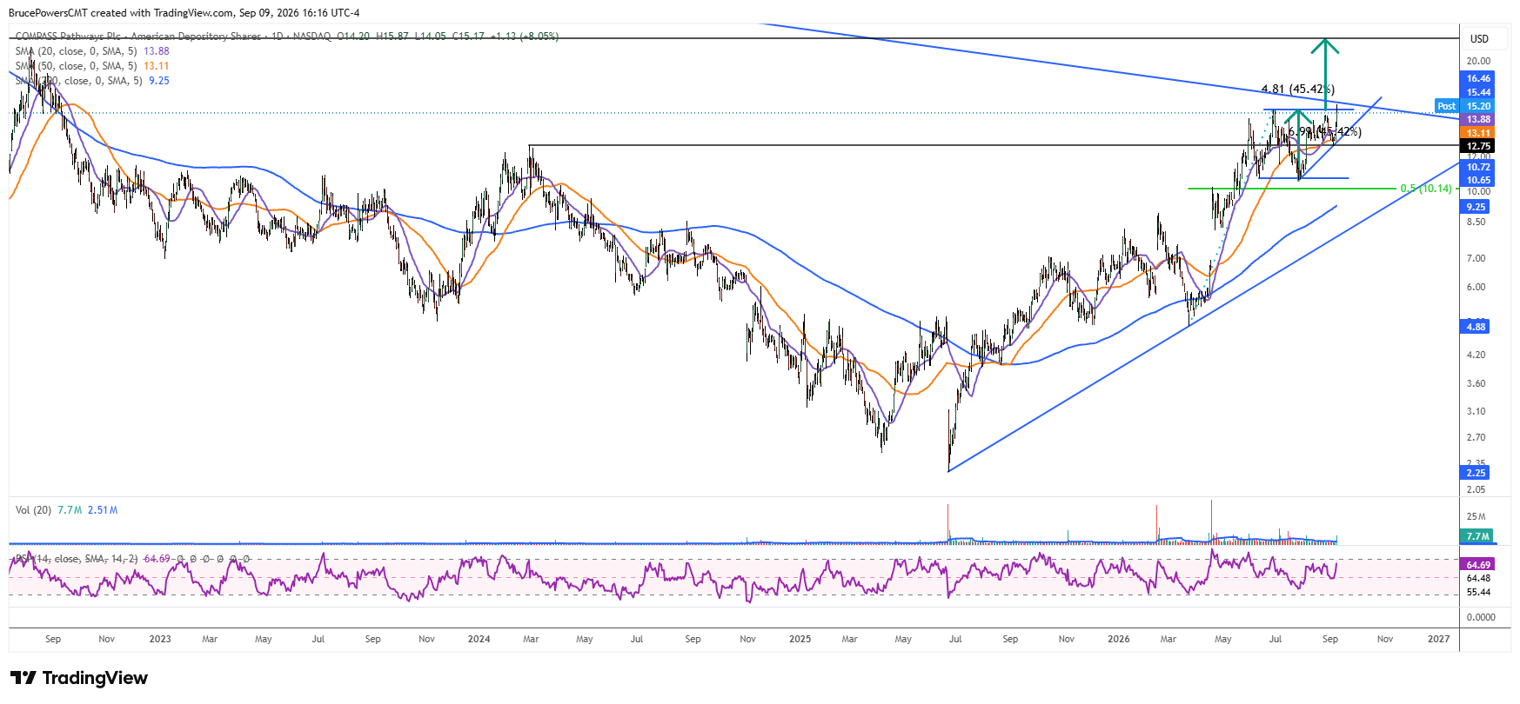Click the purple 64.69 RSI value label
This screenshot has width=1520, height=704.
click(1478, 565)
